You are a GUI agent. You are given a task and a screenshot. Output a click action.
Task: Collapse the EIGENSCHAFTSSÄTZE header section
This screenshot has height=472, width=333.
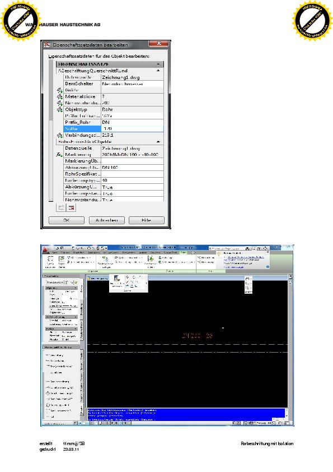158,64
